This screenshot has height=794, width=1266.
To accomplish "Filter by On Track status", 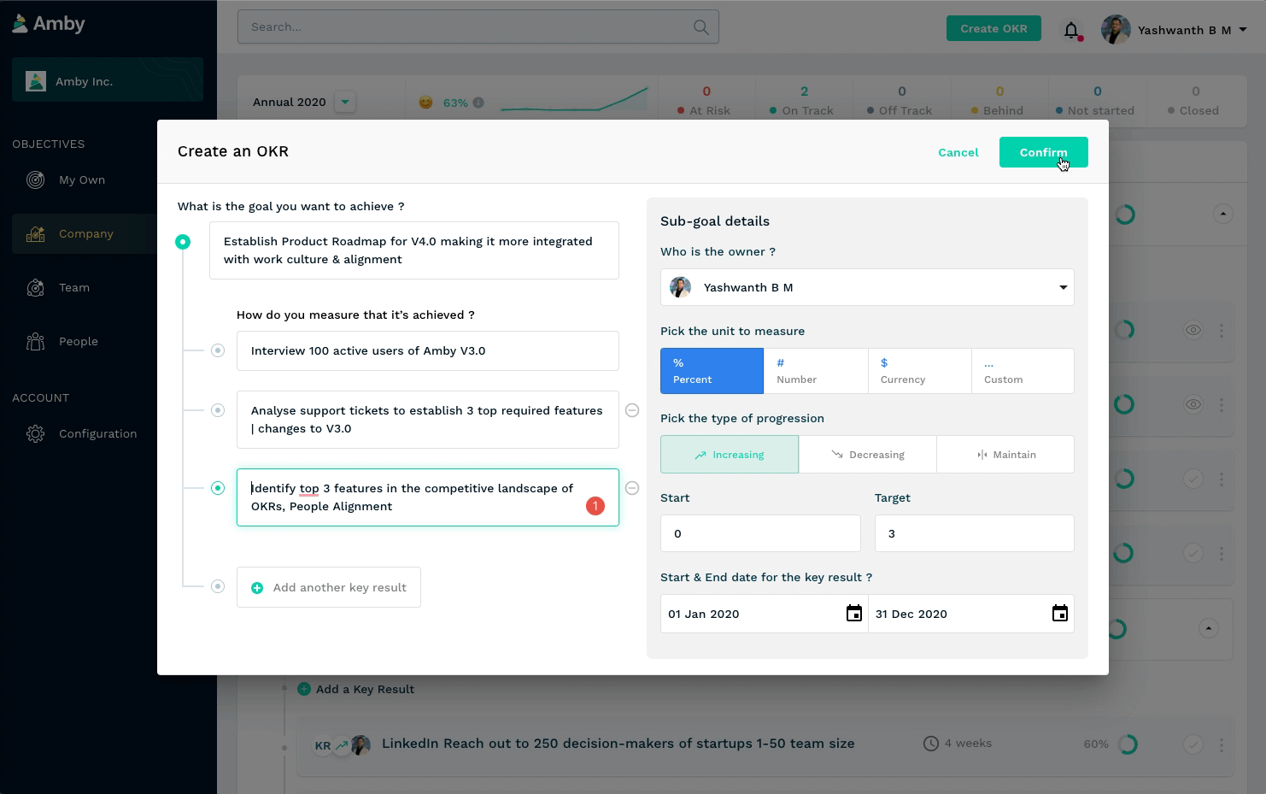I will point(803,100).
